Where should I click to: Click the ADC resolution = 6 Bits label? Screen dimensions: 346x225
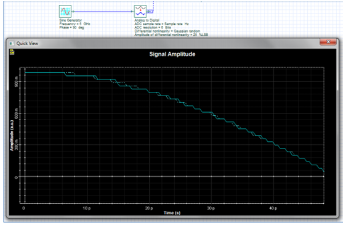tap(153, 27)
